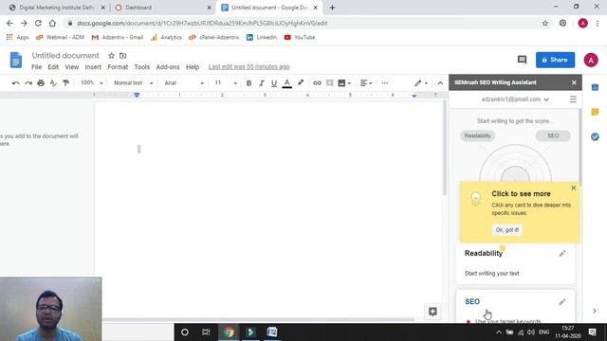Open Chrome from the Windows taskbar
Screen dimensions: 607x341
pyautogui.click(x=229, y=332)
